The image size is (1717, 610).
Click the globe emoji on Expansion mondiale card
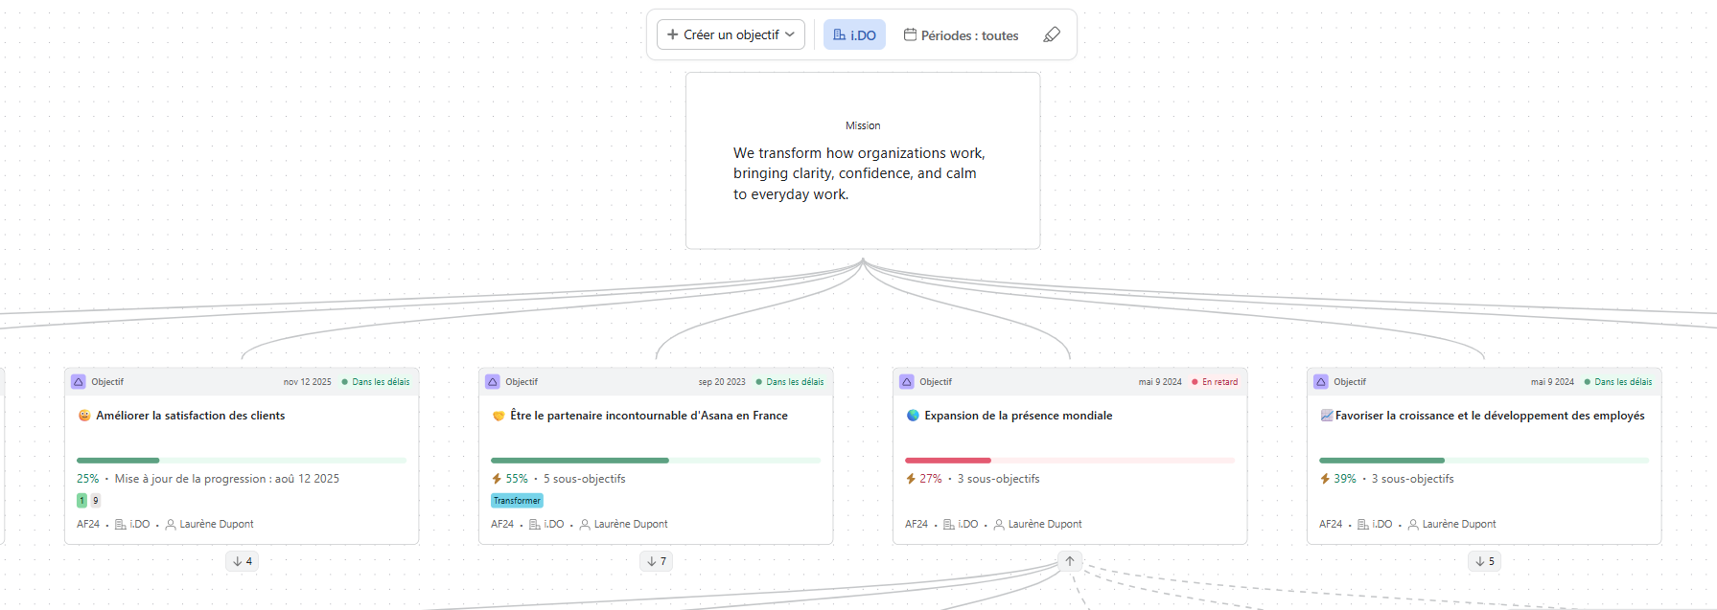(x=913, y=416)
